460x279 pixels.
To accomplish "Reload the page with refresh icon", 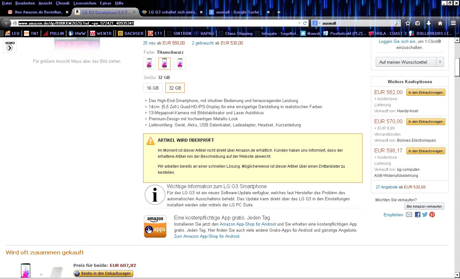I will click(305, 23).
